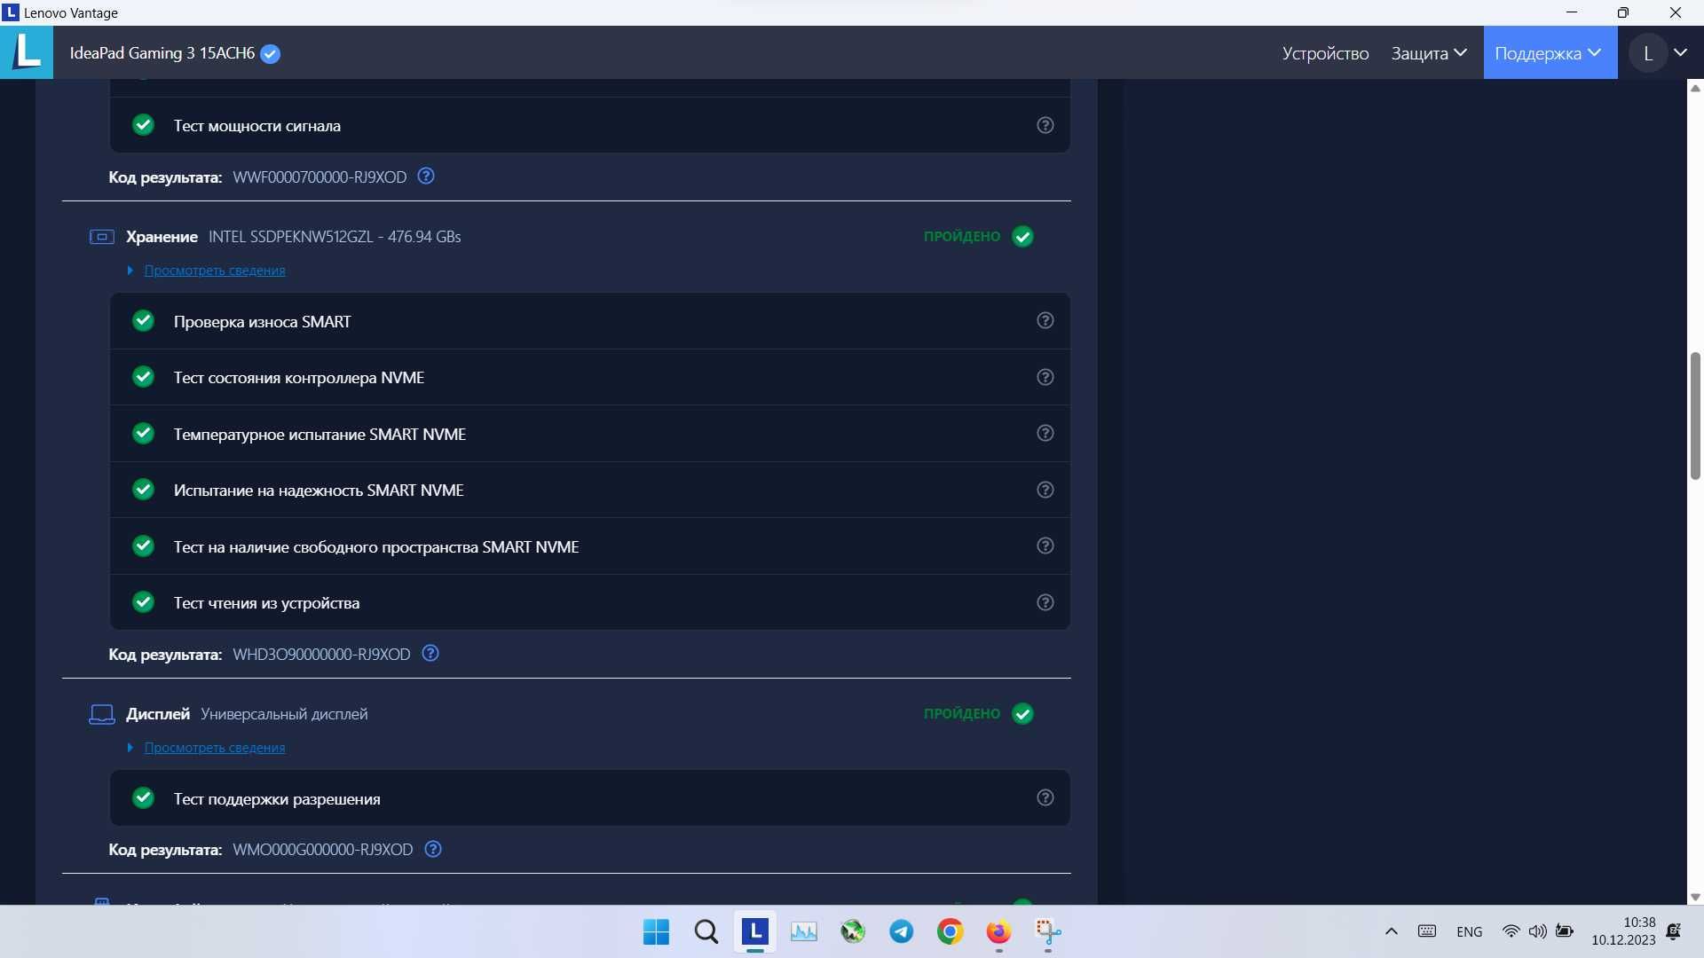This screenshot has width=1704, height=958.
Task: Click the Просмотреть сведения link for display
Action: click(x=215, y=748)
